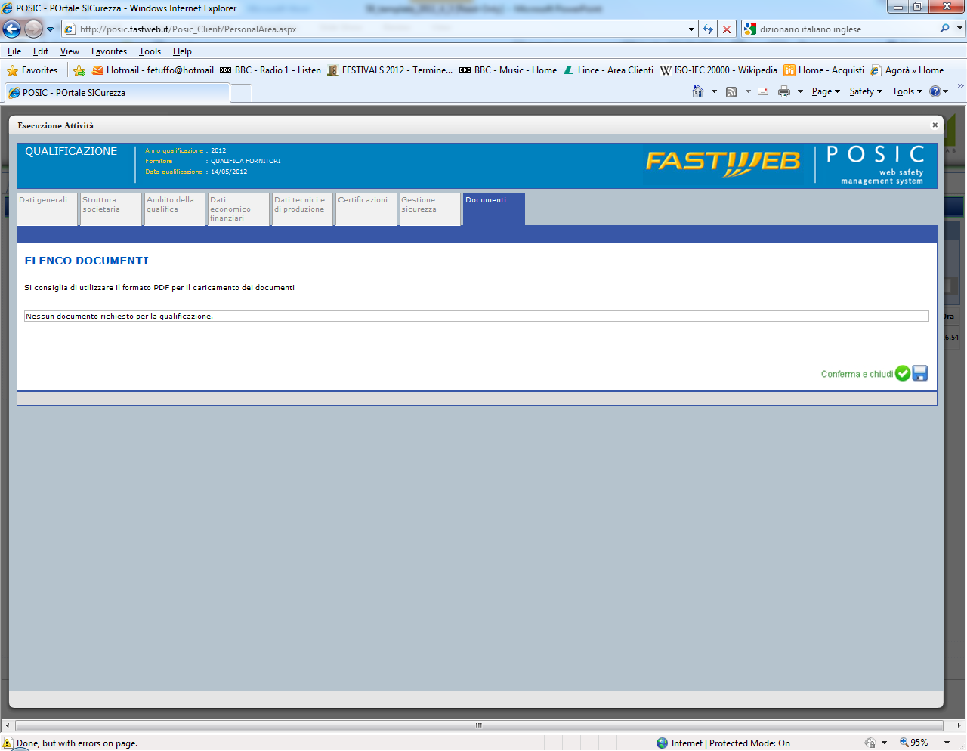Open the Safety dropdown menu
The height and width of the screenshot is (751, 967).
coord(866,91)
